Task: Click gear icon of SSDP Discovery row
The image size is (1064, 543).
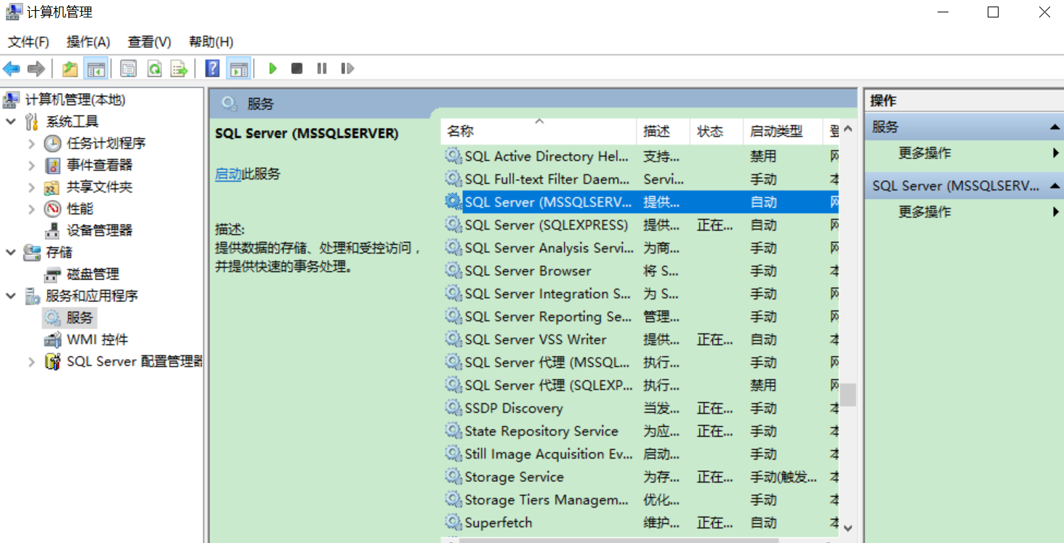Action: pos(454,408)
